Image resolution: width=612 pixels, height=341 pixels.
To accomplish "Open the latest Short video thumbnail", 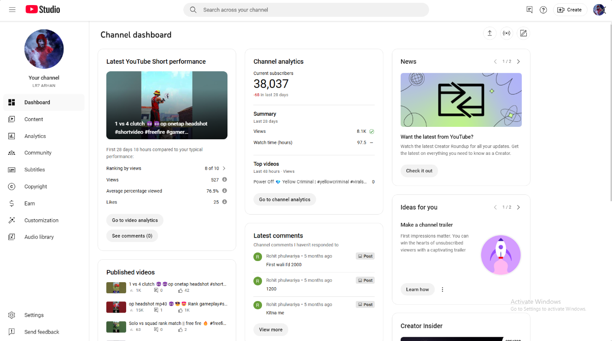I will pos(167,105).
